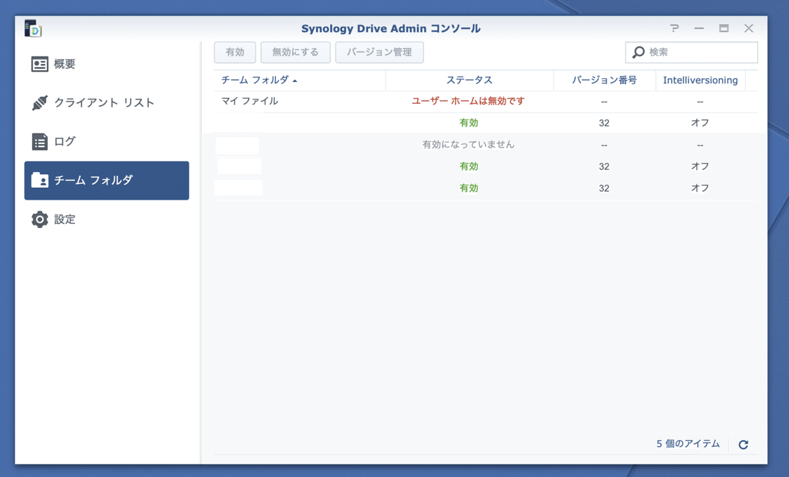
Task: Select the row with status 有効になっていません
Action: click(468, 145)
